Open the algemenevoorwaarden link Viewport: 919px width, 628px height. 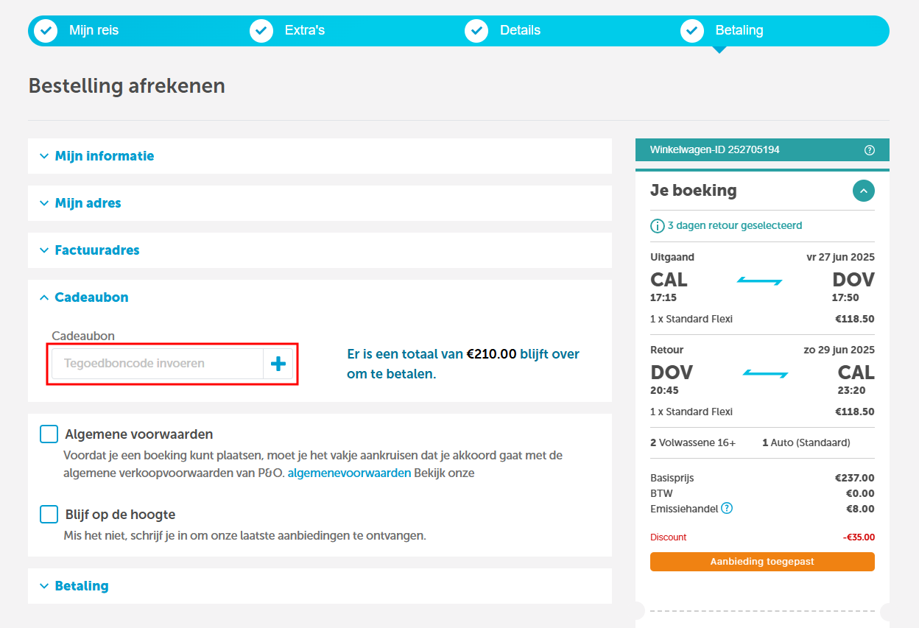(349, 473)
